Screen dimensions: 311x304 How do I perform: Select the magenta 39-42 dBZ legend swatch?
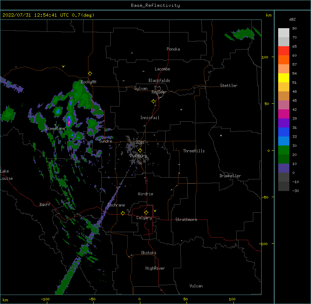(284, 114)
